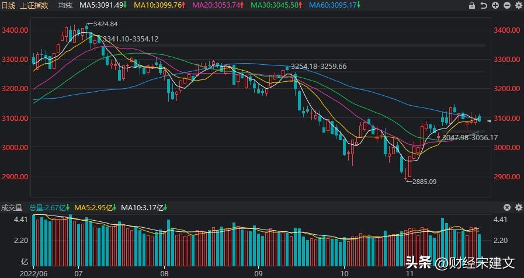Zoom in with the plus icon
The image size is (524, 278).
(x=494, y=6)
